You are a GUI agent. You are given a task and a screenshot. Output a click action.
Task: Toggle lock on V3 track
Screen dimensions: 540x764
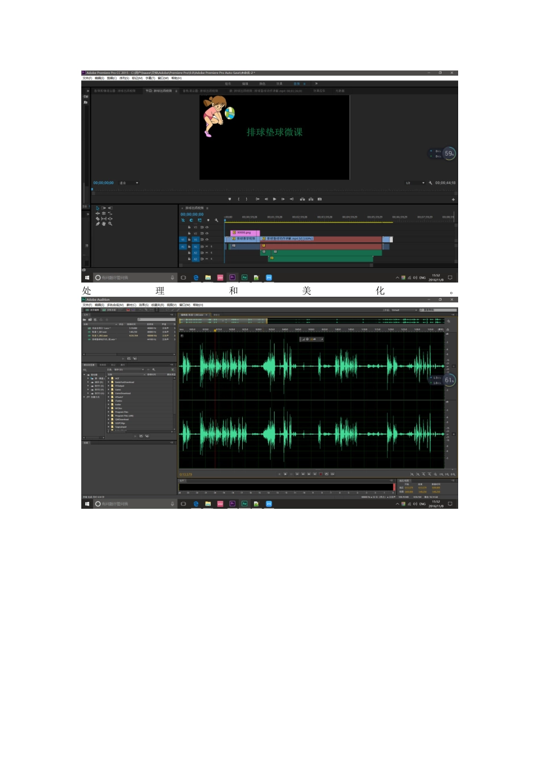coord(189,227)
